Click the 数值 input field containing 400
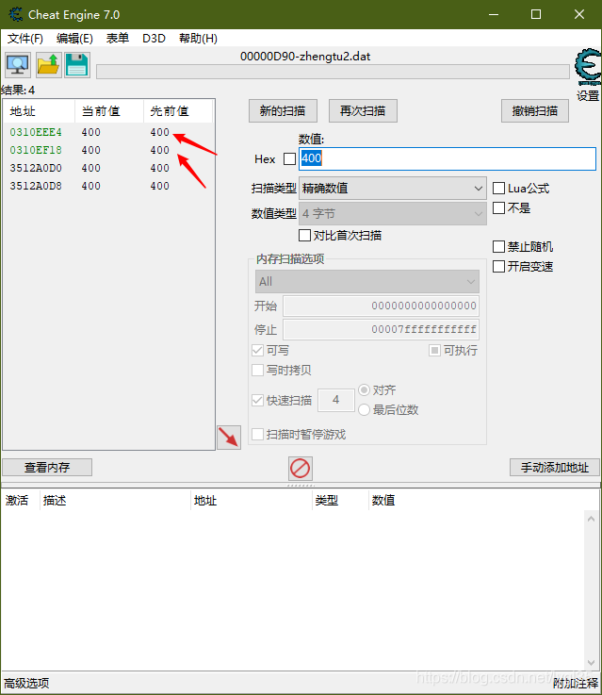The width and height of the screenshot is (602, 695). (x=447, y=158)
